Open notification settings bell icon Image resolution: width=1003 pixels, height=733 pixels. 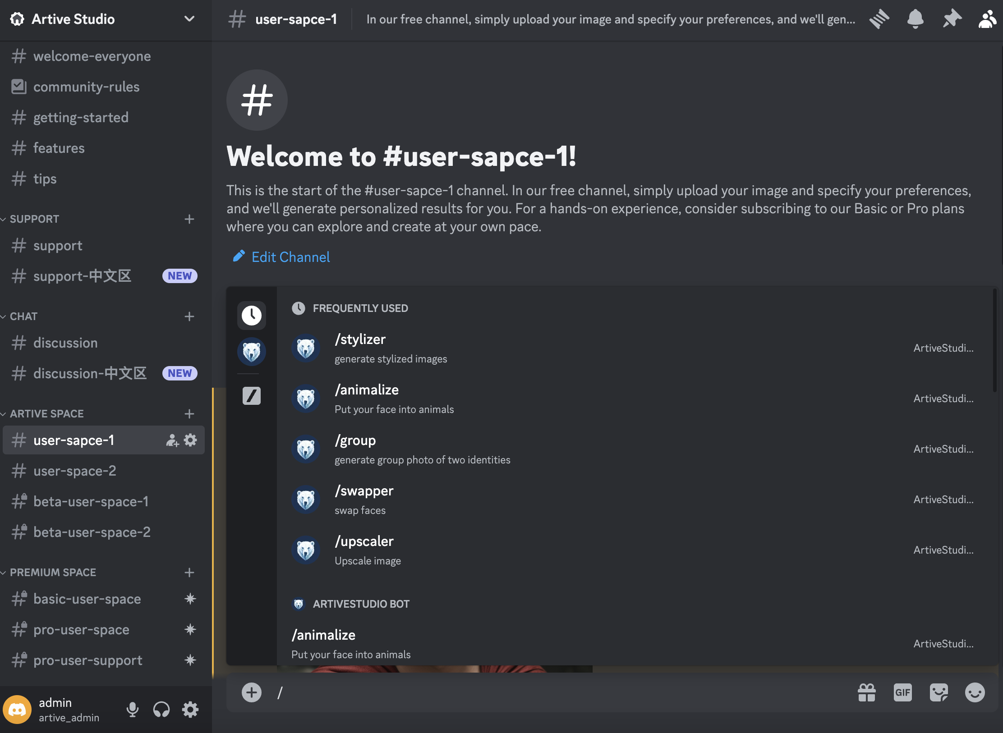(x=915, y=19)
